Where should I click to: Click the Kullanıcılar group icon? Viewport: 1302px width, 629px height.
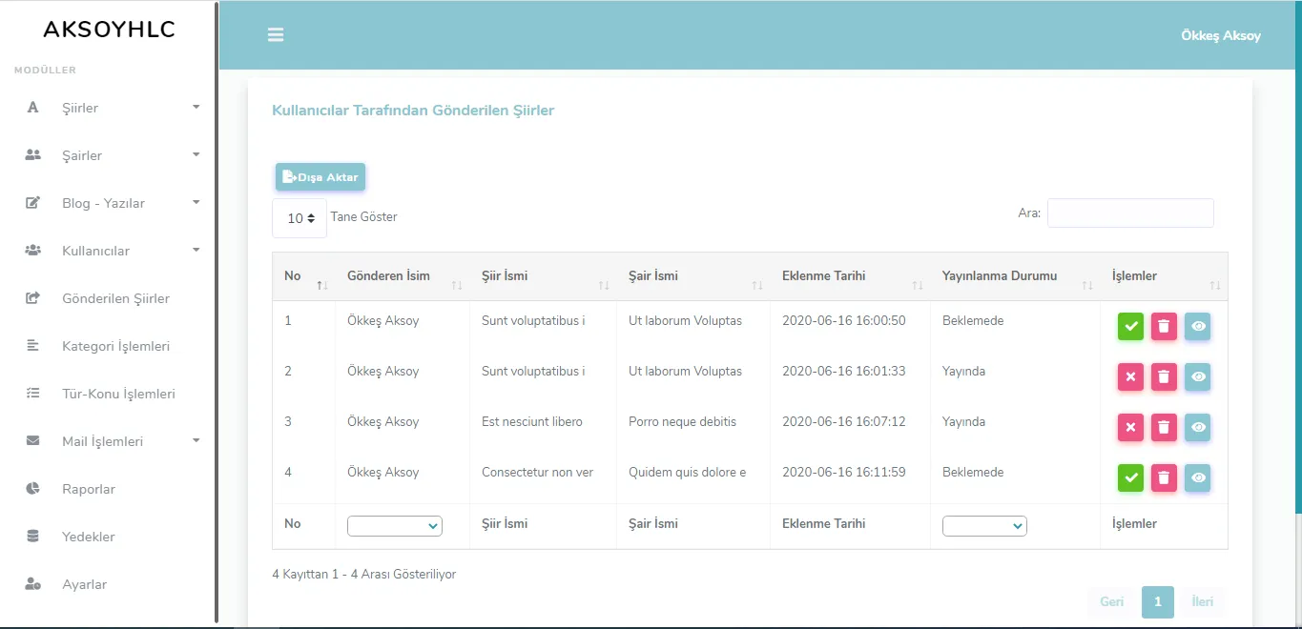(x=32, y=251)
